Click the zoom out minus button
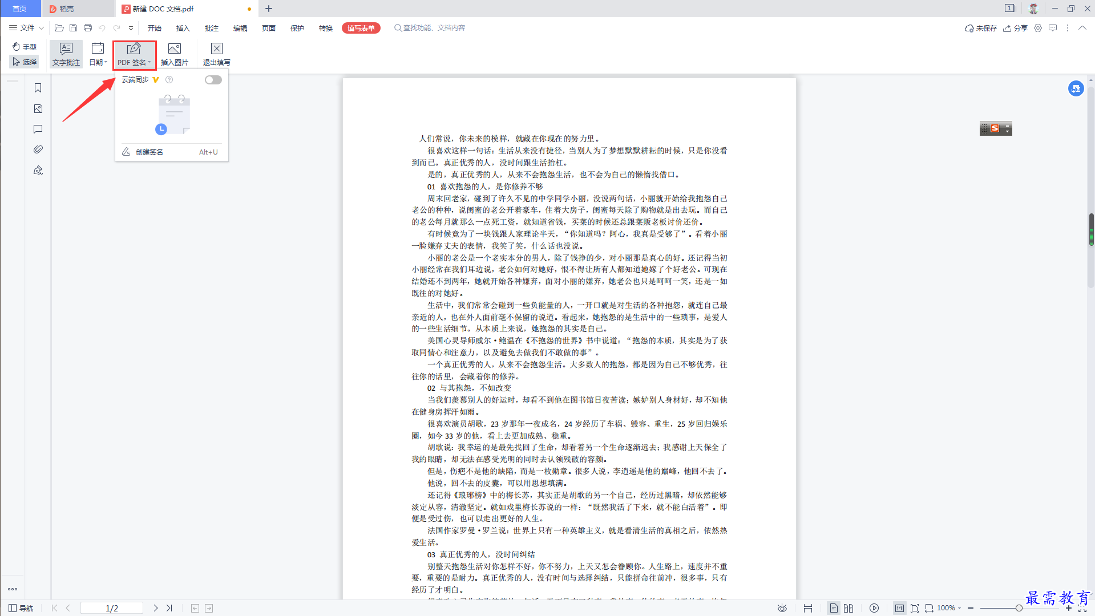The width and height of the screenshot is (1095, 616). pyautogui.click(x=971, y=608)
